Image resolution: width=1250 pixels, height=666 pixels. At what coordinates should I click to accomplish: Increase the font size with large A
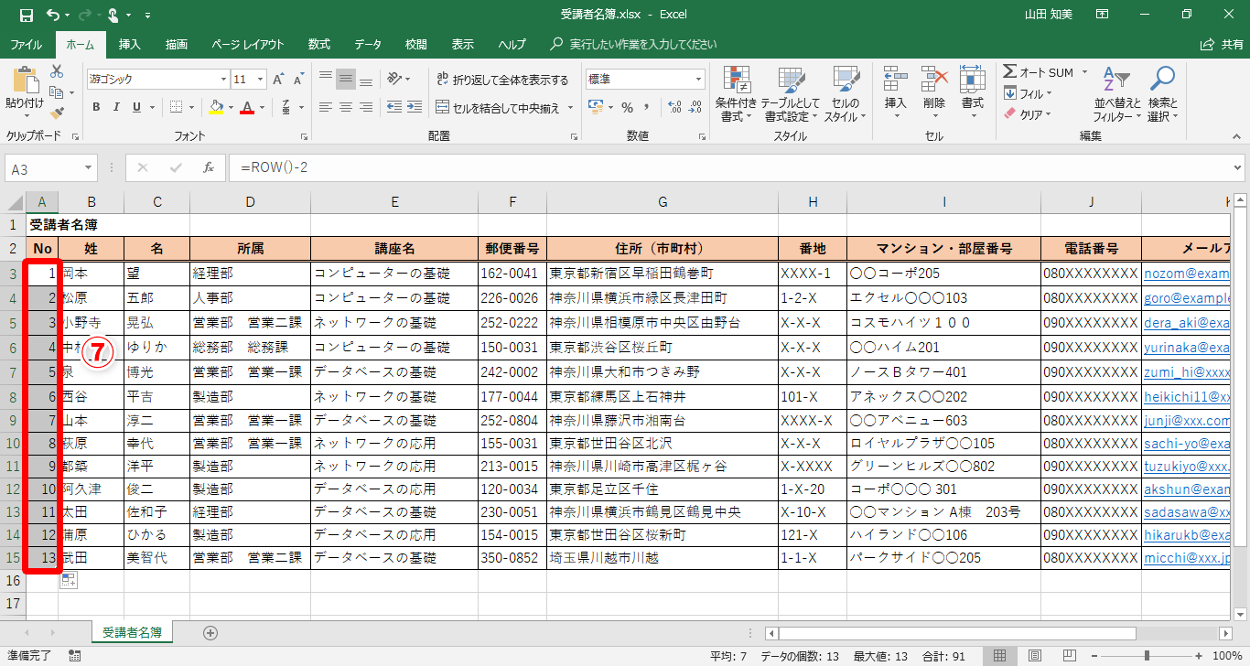coord(279,80)
